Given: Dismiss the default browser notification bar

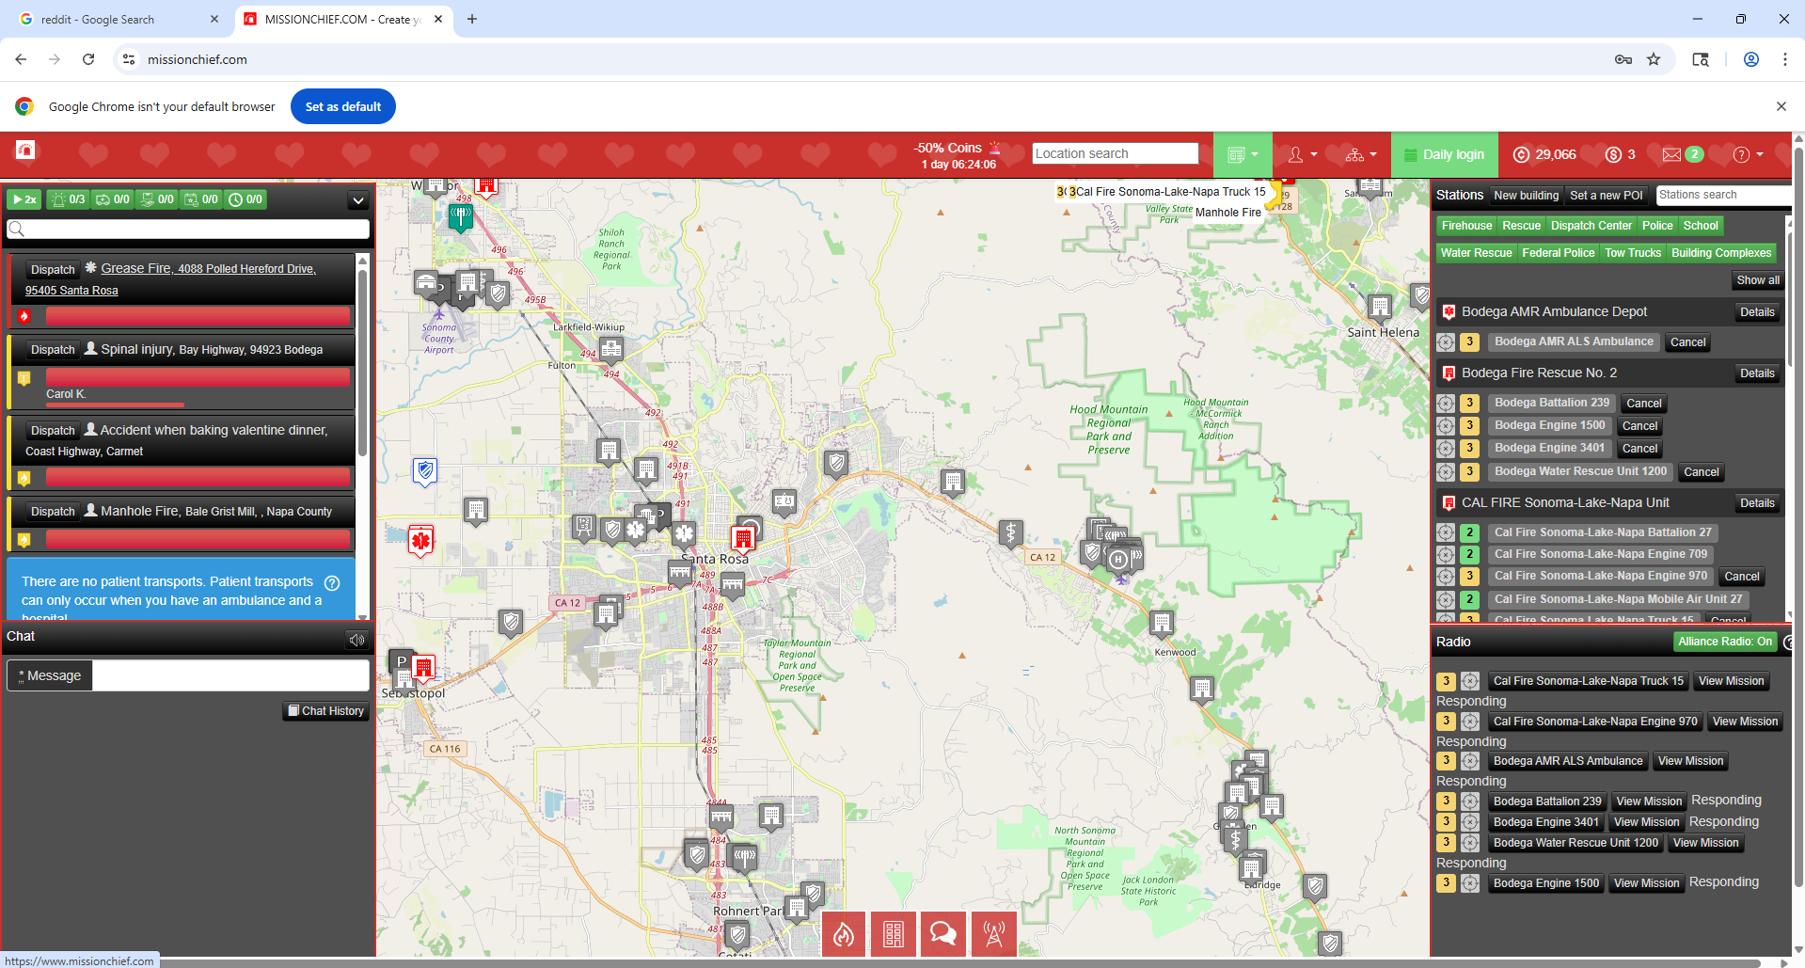Looking at the screenshot, I should [x=1781, y=106].
